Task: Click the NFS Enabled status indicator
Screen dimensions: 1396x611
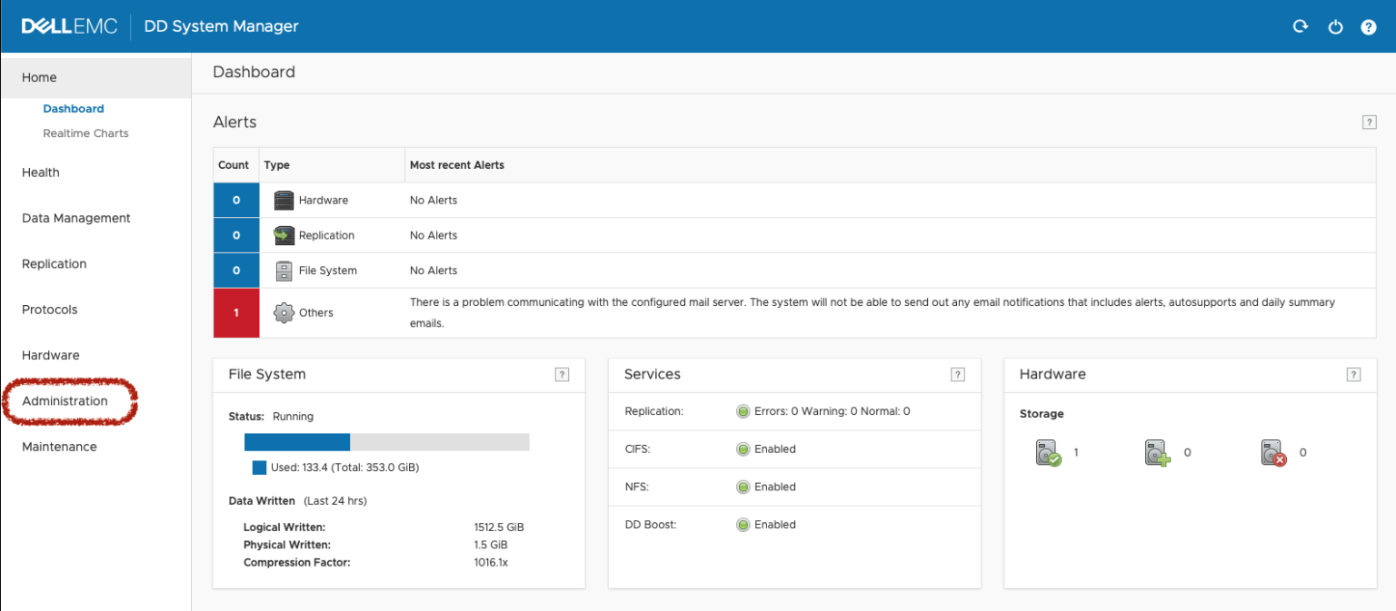Action: (x=743, y=487)
